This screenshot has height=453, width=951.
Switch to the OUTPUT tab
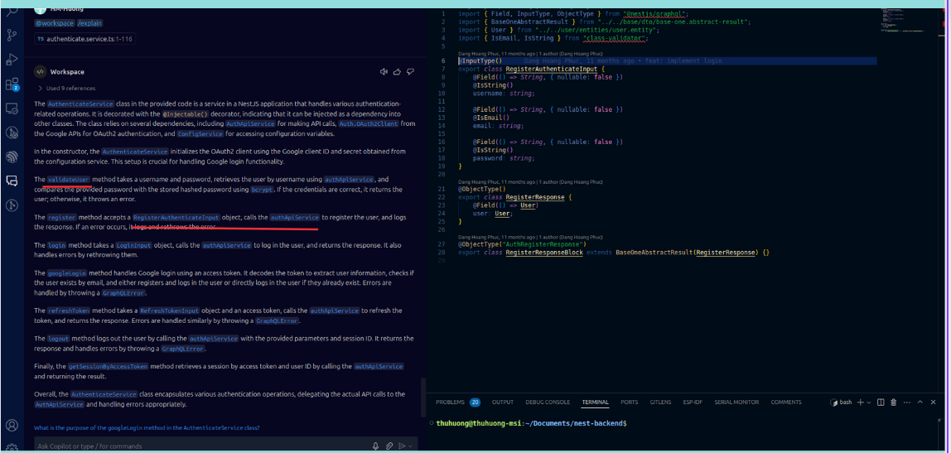click(503, 402)
